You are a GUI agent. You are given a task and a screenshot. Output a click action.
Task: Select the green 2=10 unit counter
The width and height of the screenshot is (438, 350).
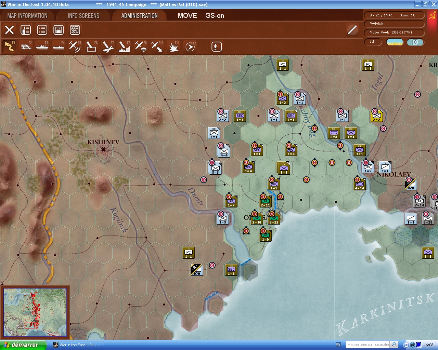tap(257, 218)
